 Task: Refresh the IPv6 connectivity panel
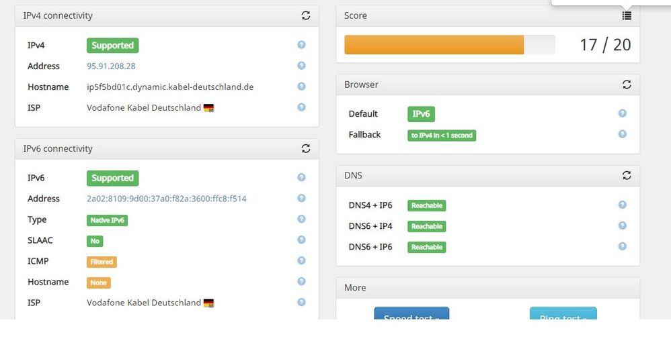[x=306, y=148]
